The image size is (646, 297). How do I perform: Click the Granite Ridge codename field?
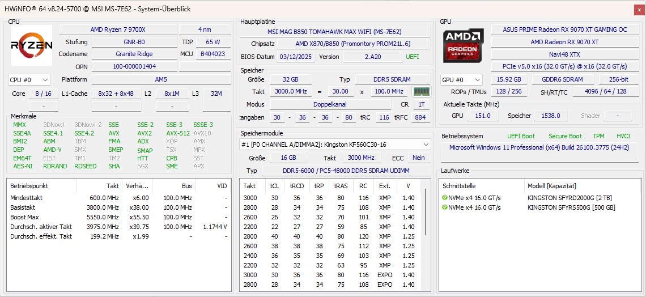(134, 54)
